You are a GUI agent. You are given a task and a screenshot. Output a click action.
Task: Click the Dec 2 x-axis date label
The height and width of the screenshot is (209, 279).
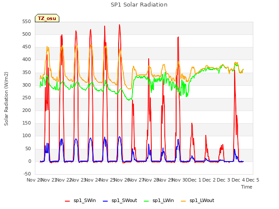coord(209,180)
